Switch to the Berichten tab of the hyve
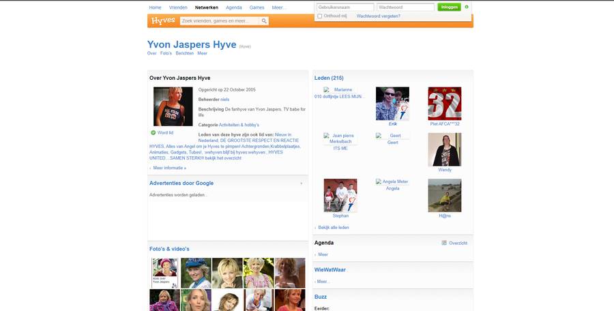614x311 pixels. click(x=184, y=53)
